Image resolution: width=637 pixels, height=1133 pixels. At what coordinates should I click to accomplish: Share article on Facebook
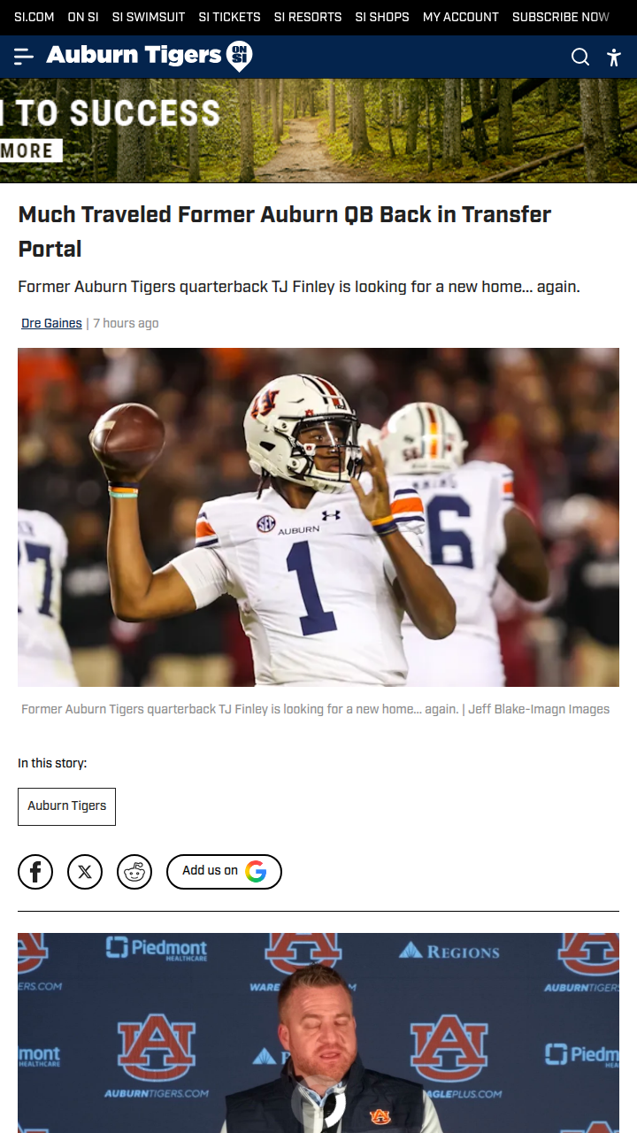point(35,872)
